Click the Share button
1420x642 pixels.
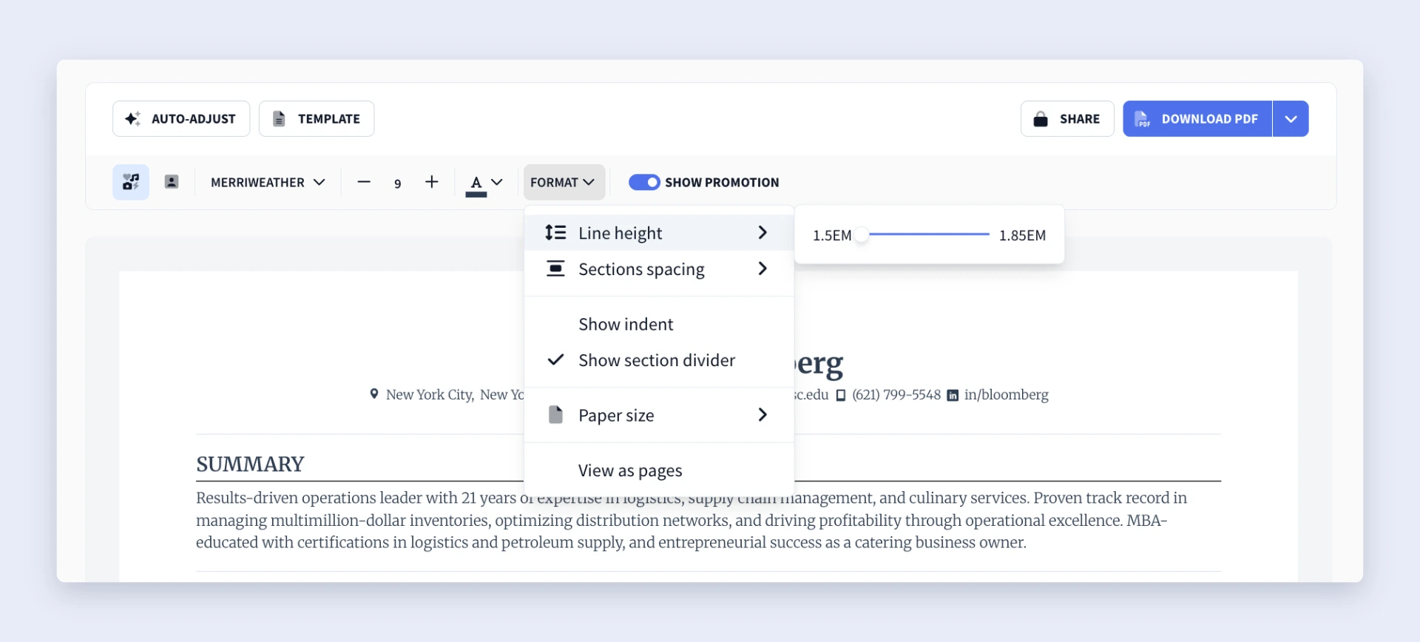pyautogui.click(x=1067, y=119)
